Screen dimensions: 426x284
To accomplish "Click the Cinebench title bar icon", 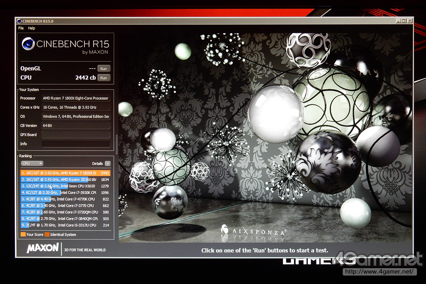I will [x=19, y=21].
